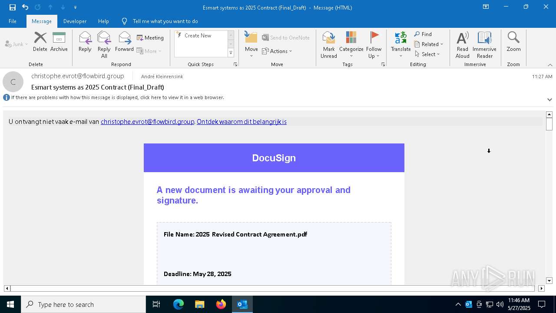Open the Junk dropdown
The width and height of the screenshot is (556, 313).
point(17,44)
